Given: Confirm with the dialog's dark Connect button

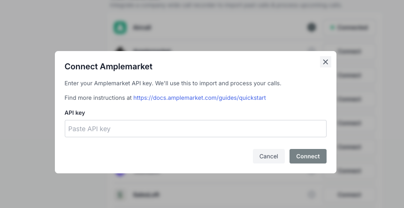Looking at the screenshot, I should pos(308,156).
